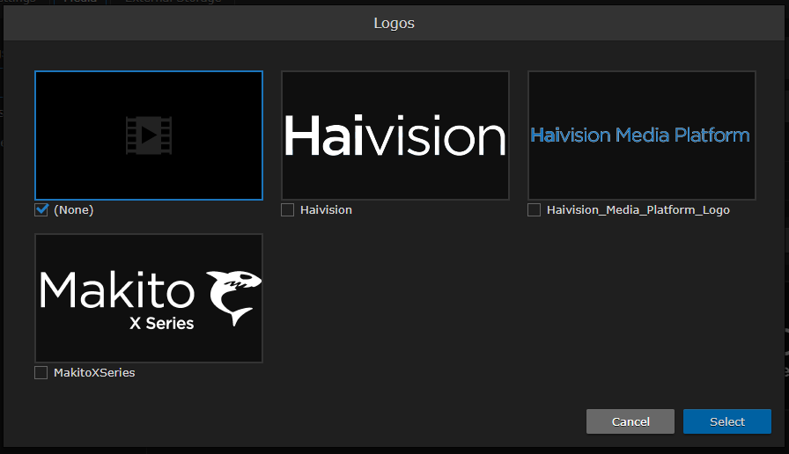Click the MakitoXSeries filename label
Screen dimensions: 789x454
pos(94,373)
